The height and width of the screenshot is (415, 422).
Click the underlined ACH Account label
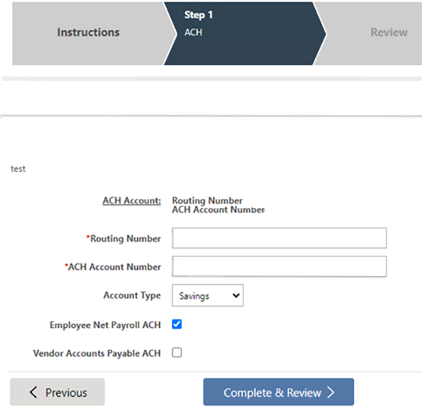click(x=132, y=201)
